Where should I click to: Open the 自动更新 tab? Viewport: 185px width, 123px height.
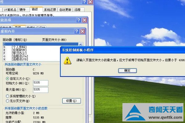click(65, 10)
